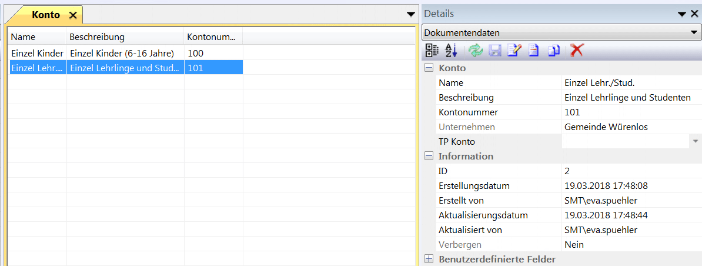Image resolution: width=702 pixels, height=266 pixels.
Task: Open the Details panel options arrow
Action: click(682, 14)
